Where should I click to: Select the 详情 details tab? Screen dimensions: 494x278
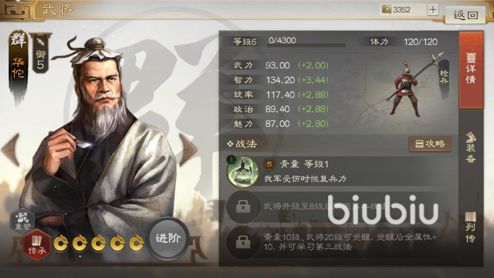click(x=471, y=70)
